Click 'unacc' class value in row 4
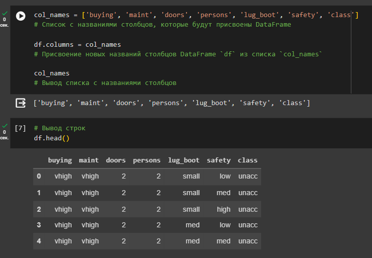Image resolution: width=372 pixels, height=258 pixels. tap(248, 241)
